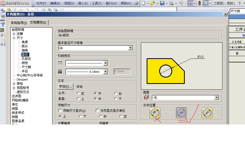Select Chamfer (倒角) in the tree

pos(25,50)
